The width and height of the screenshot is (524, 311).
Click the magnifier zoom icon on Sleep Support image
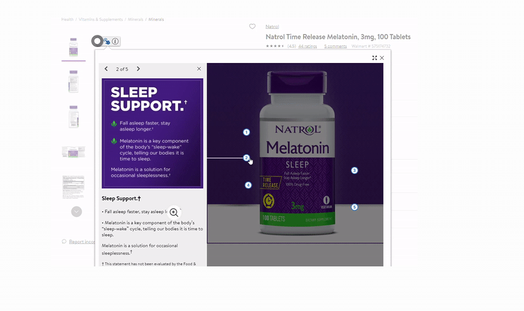[x=174, y=212]
